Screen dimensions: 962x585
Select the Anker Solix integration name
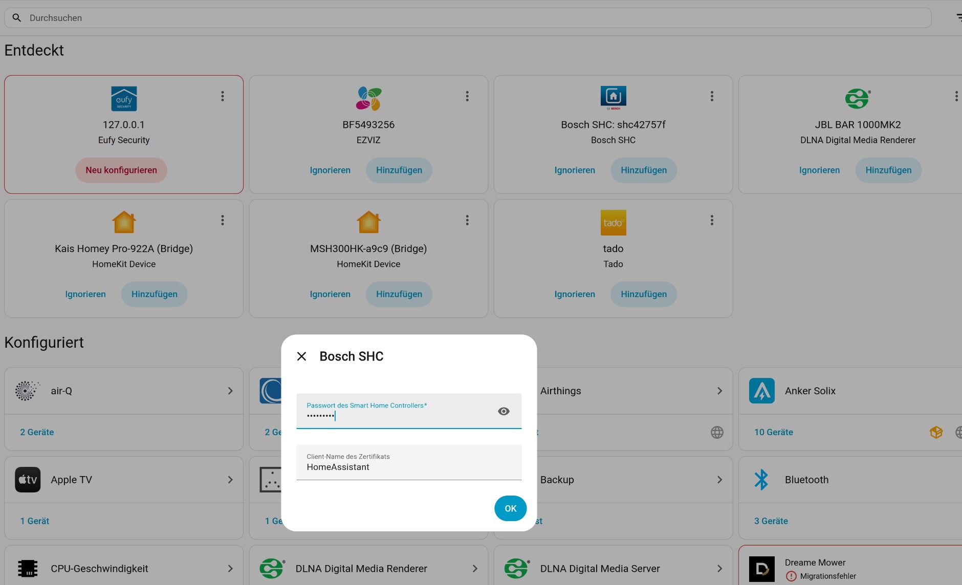pos(810,391)
